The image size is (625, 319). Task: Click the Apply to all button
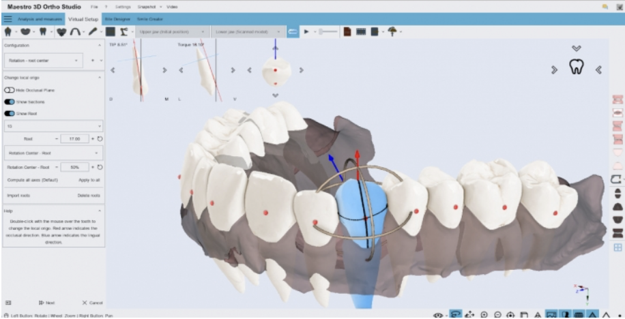click(x=89, y=180)
